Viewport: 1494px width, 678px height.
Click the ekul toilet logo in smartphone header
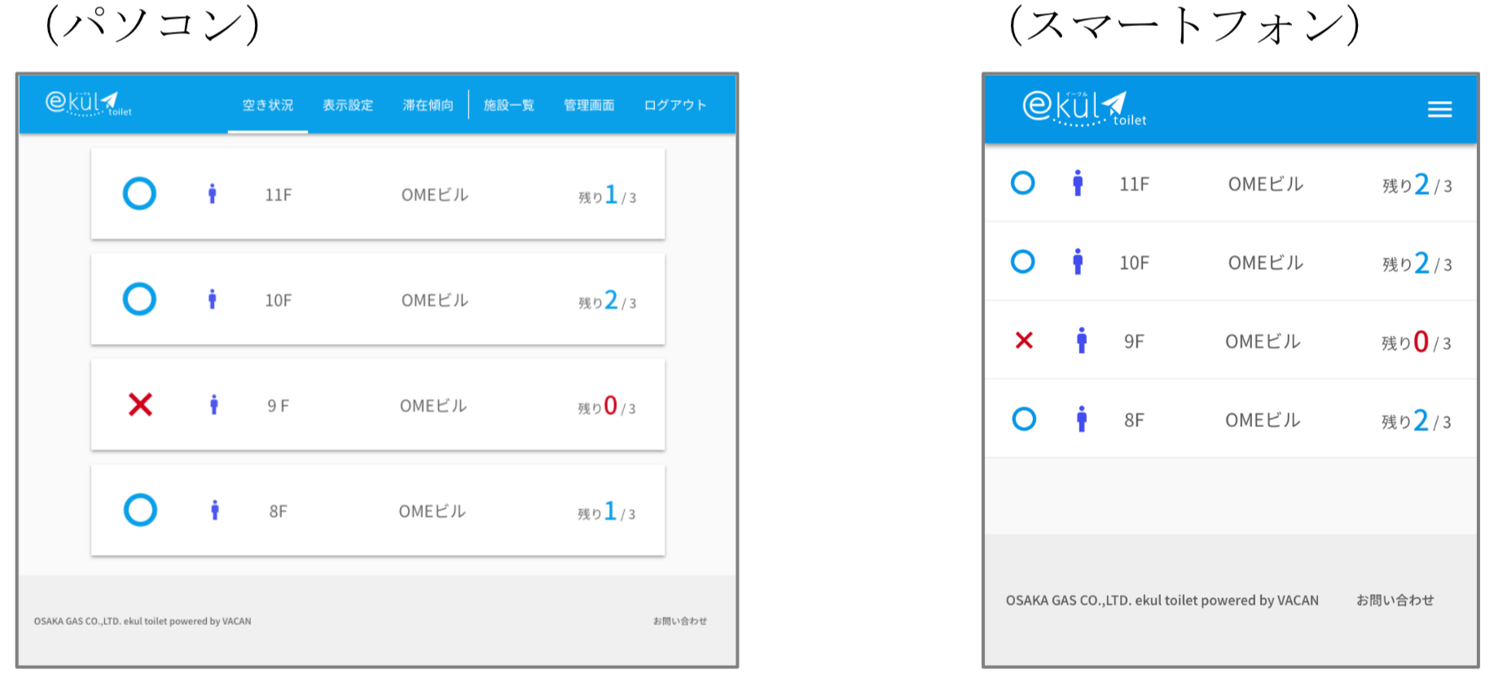(1084, 108)
